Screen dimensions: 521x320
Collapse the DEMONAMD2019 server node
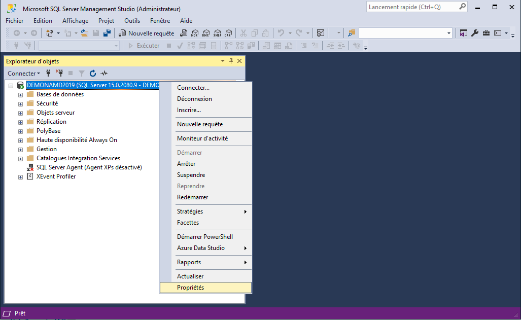(x=11, y=86)
